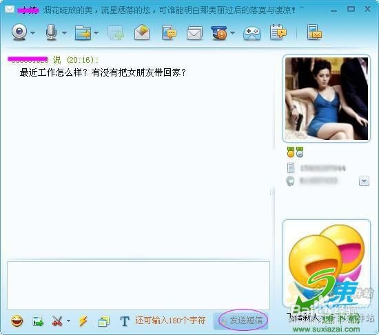Click the grey Fetion id icon

pyautogui.click(x=290, y=181)
